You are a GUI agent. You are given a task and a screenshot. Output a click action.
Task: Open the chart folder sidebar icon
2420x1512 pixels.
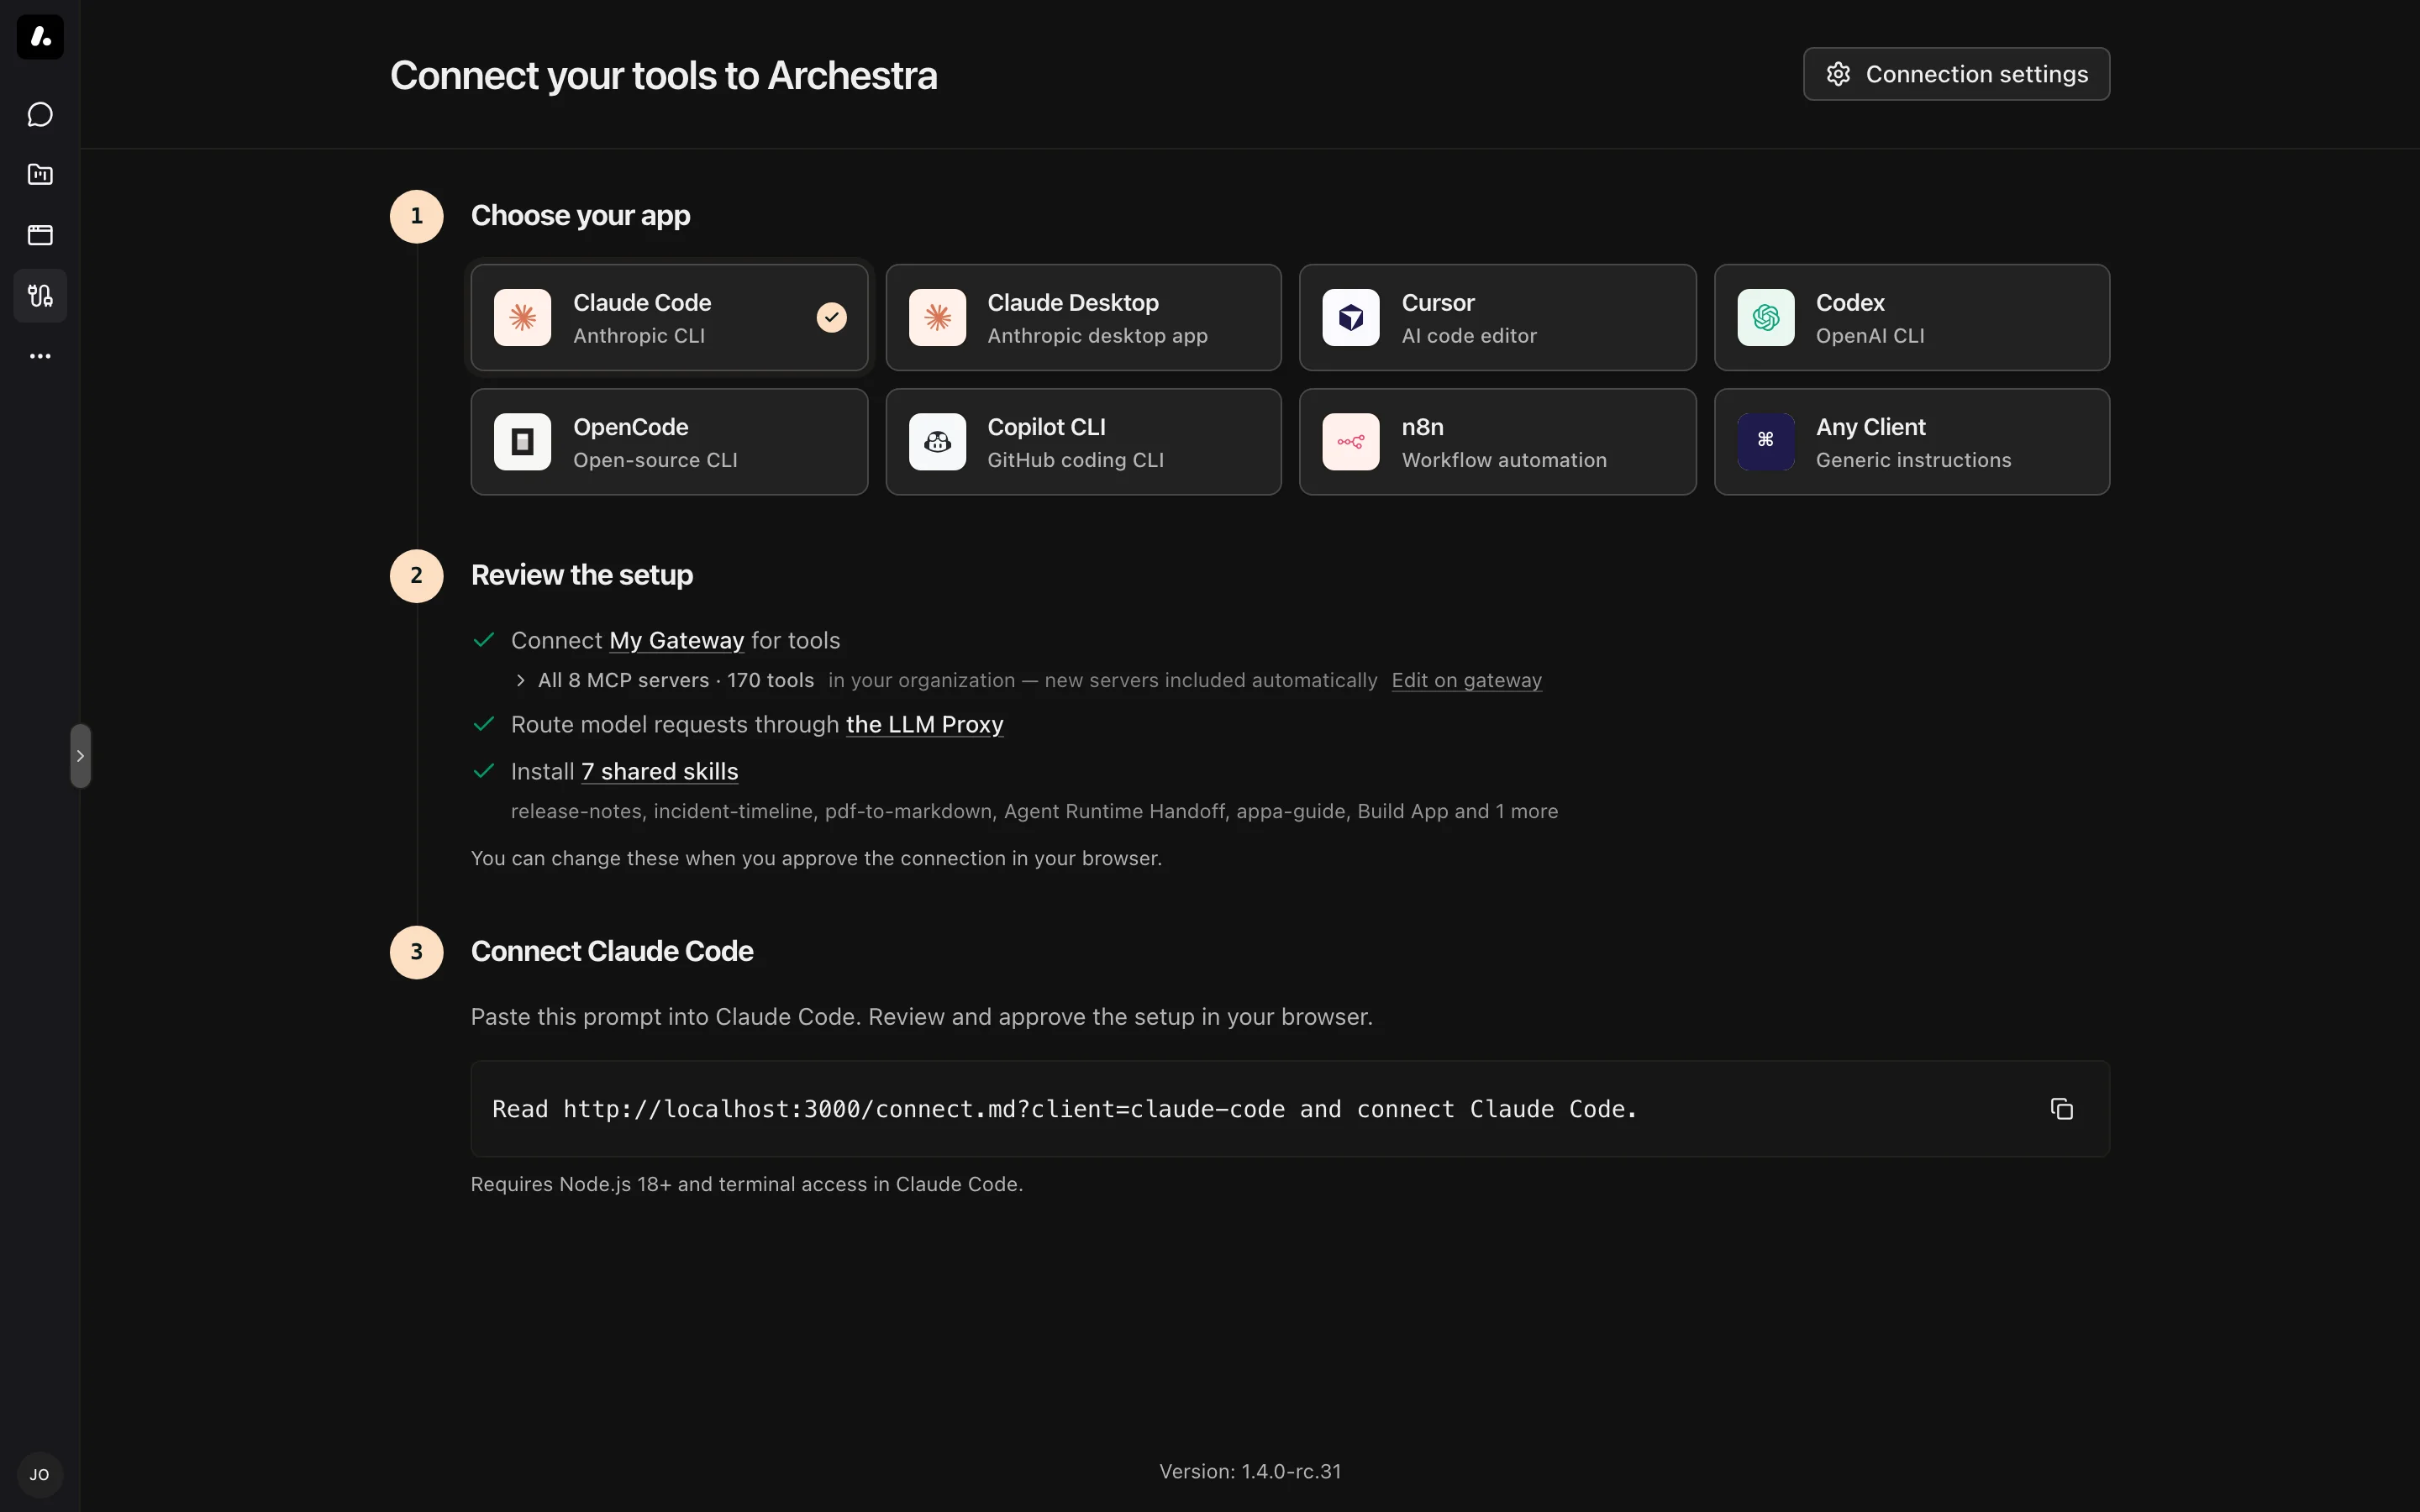pyautogui.click(x=40, y=174)
